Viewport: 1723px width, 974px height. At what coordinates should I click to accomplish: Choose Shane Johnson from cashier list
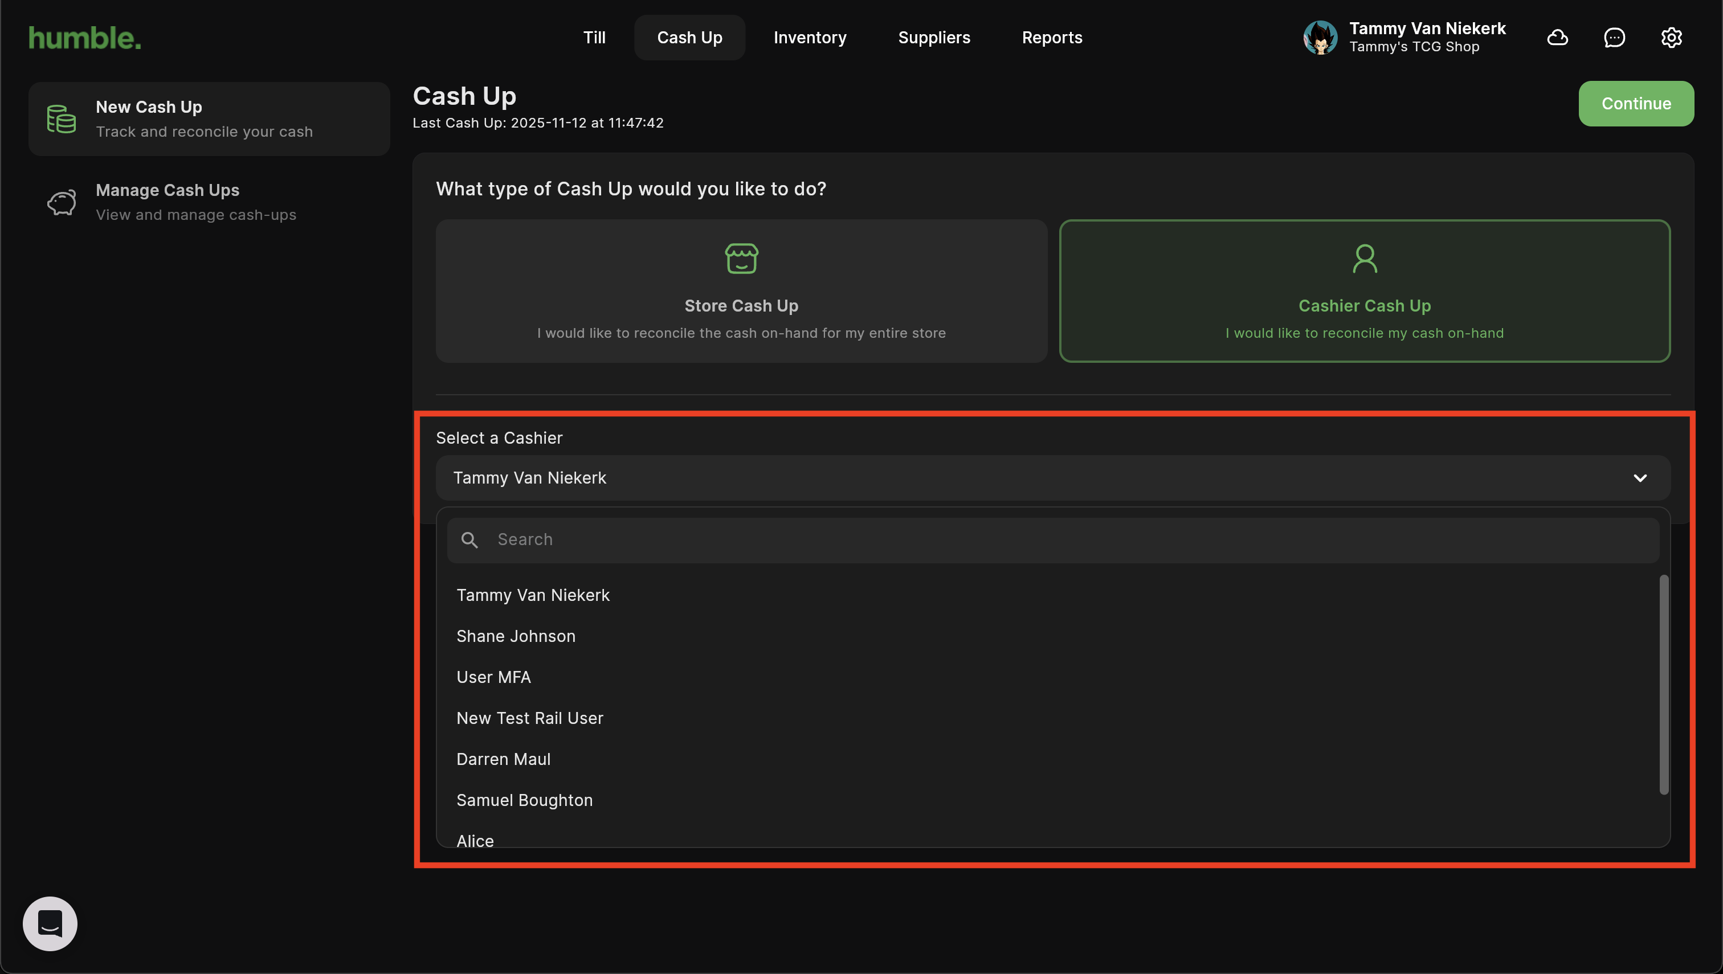516,636
